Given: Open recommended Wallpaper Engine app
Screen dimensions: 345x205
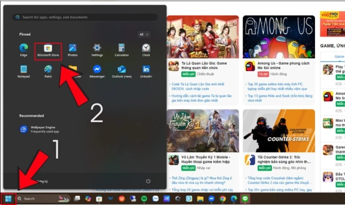Looking at the screenshot, I should coord(39,129).
